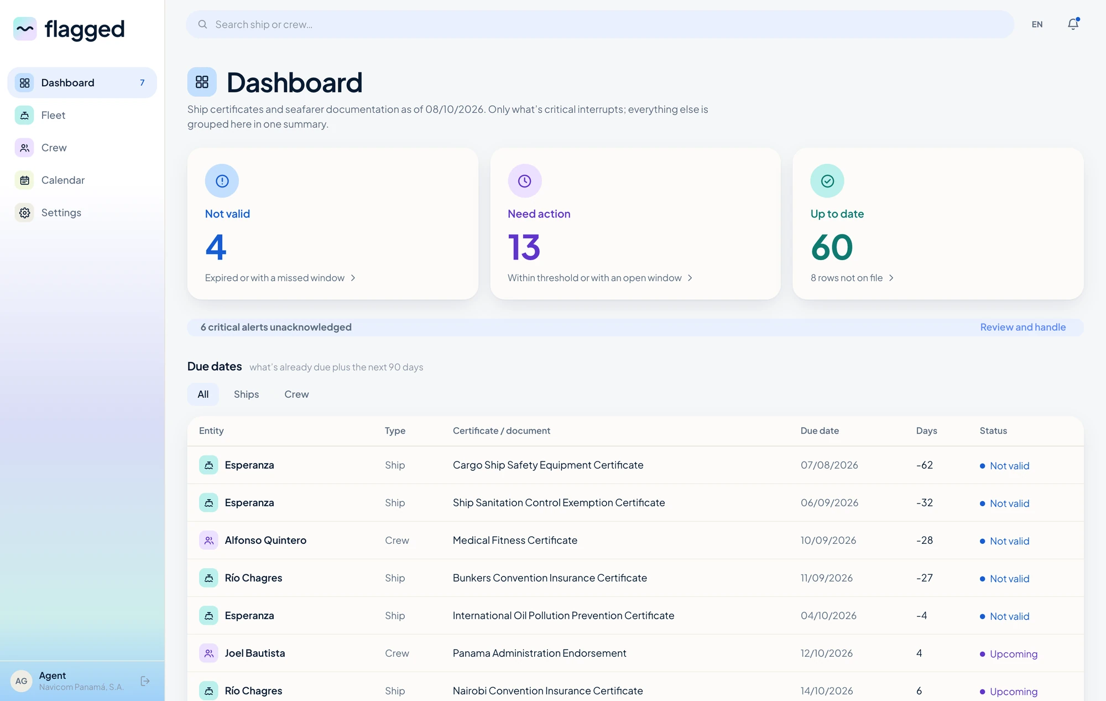This screenshot has height=701, width=1106.
Task: Open the EN language selector
Action: [x=1037, y=24]
